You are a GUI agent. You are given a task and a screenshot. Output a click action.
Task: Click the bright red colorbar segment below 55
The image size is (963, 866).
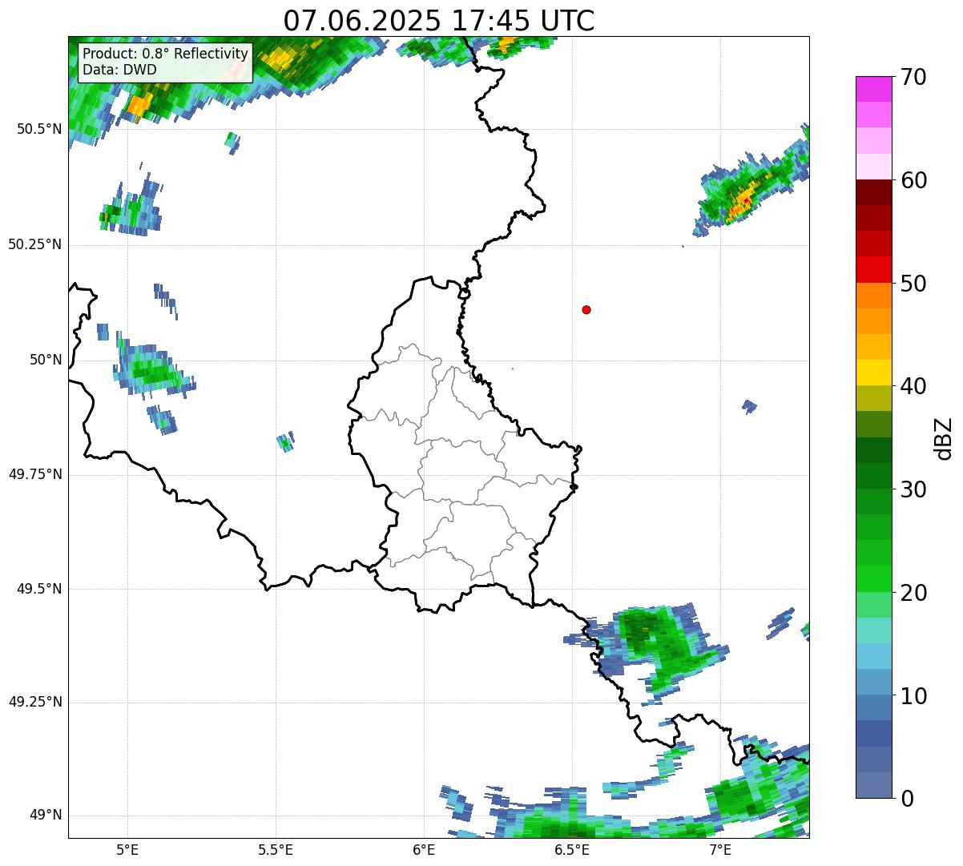point(874,270)
